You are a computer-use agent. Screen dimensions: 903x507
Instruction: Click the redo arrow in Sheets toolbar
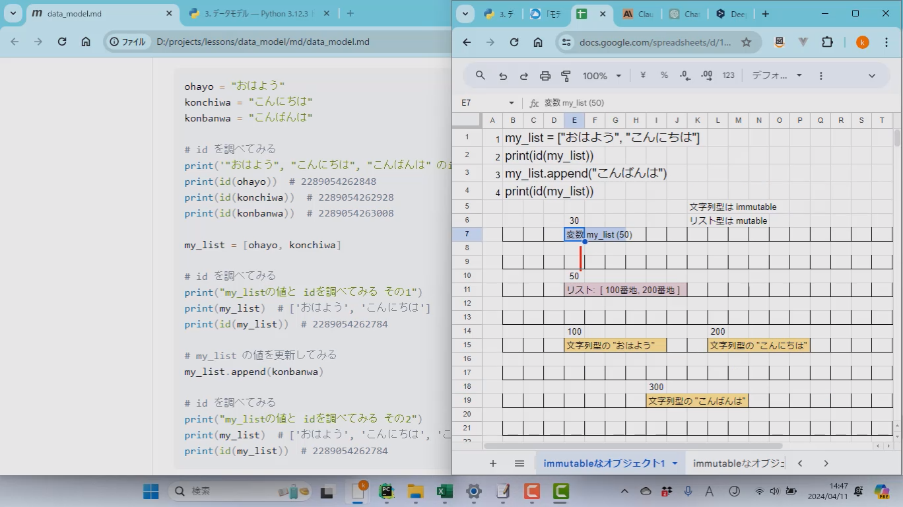click(x=524, y=76)
